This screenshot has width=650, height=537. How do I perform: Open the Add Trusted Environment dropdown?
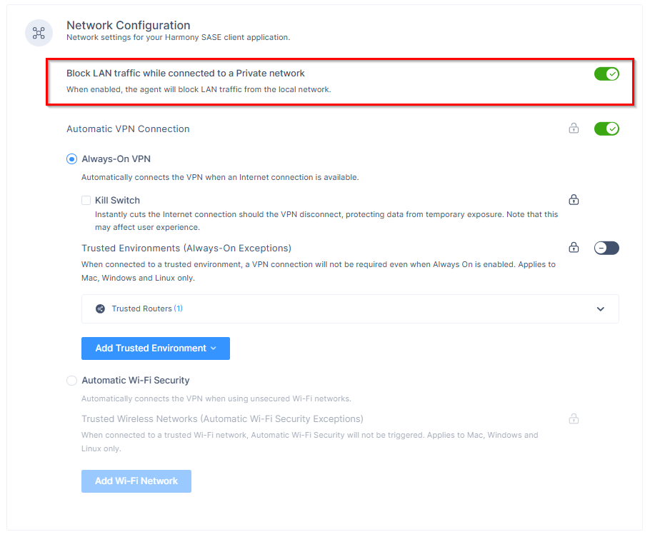156,348
